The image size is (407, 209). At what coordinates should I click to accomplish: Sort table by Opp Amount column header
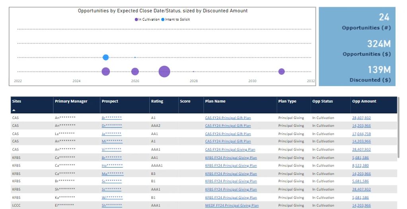click(x=364, y=101)
